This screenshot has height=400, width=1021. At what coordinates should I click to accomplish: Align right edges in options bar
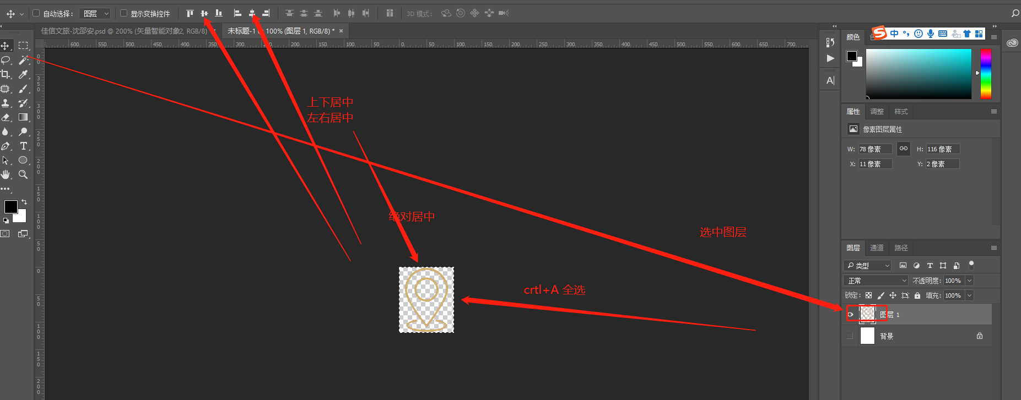click(x=266, y=13)
